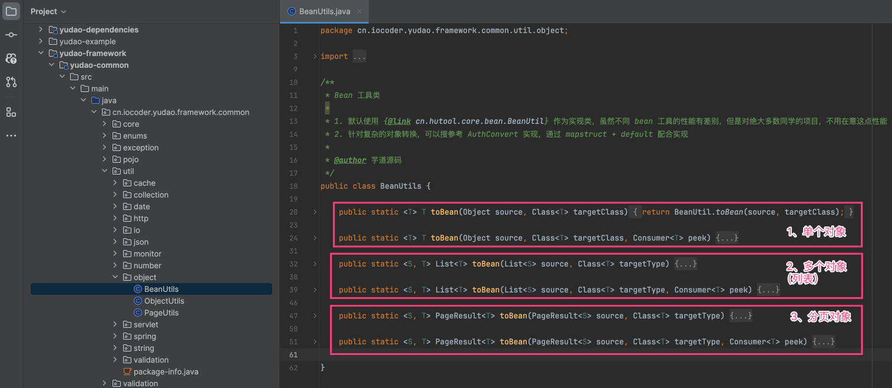Image resolution: width=892 pixels, height=388 pixels.
Task: Open the Commit tool window icon
Action: pyautogui.click(x=11, y=35)
